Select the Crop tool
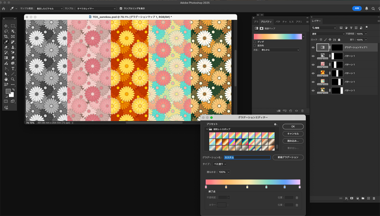The width and height of the screenshot is (380, 216). click(6, 37)
